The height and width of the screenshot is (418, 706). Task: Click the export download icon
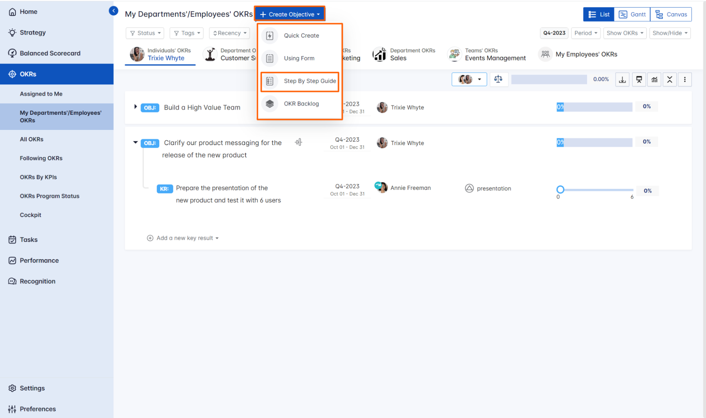click(x=622, y=79)
